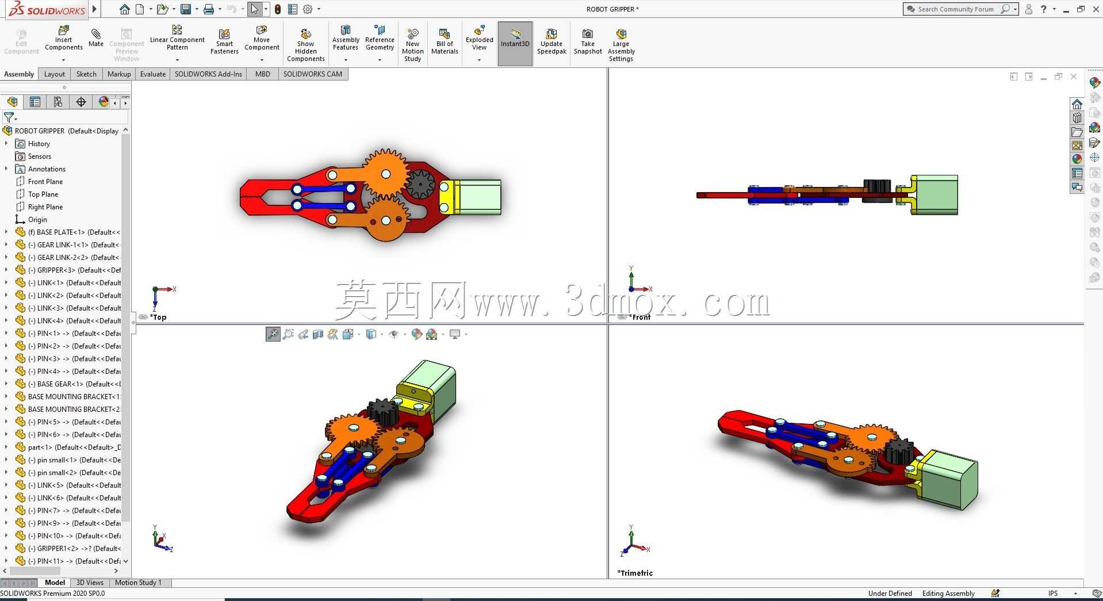
Task: Activate the Move Component tool
Action: [262, 38]
